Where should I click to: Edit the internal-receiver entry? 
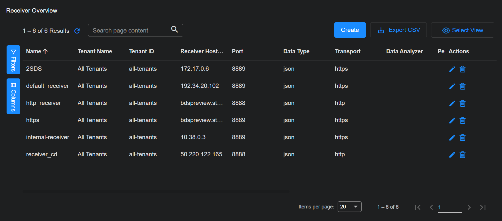pos(452,138)
